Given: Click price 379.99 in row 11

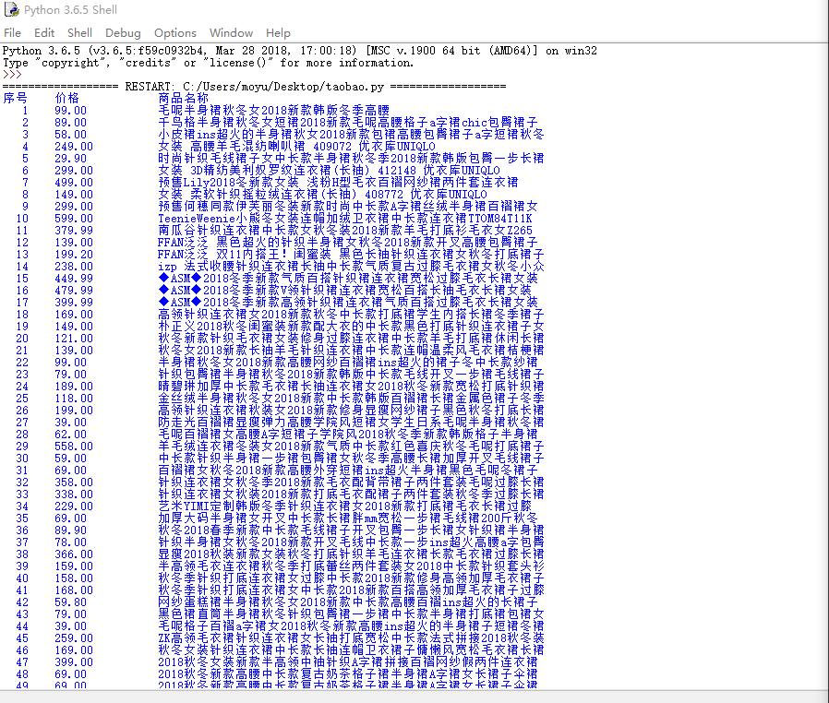Looking at the screenshot, I should pos(74,231).
